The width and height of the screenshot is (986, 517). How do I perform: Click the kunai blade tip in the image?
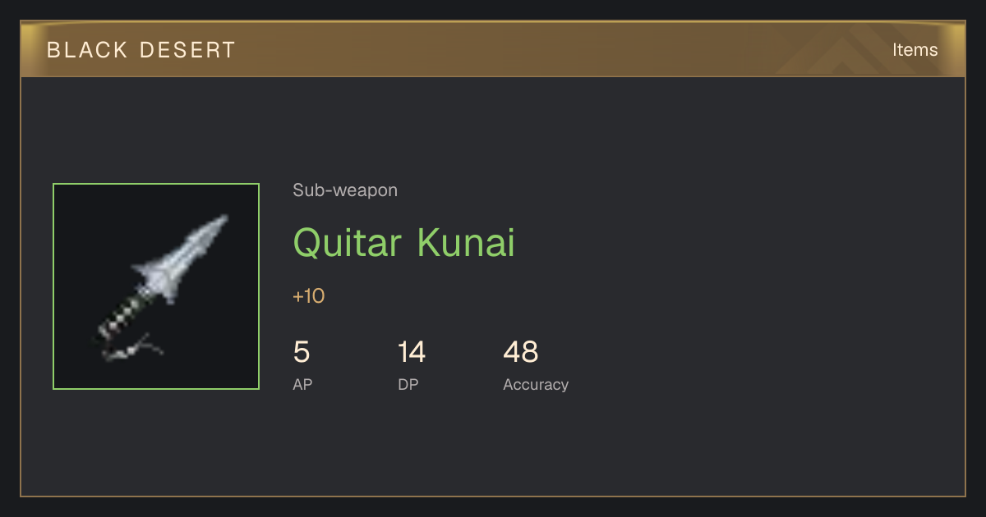(218, 224)
